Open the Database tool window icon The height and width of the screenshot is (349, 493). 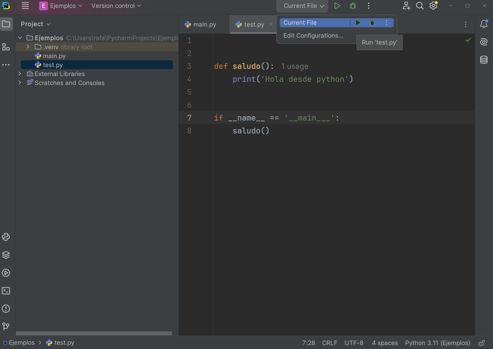(484, 60)
